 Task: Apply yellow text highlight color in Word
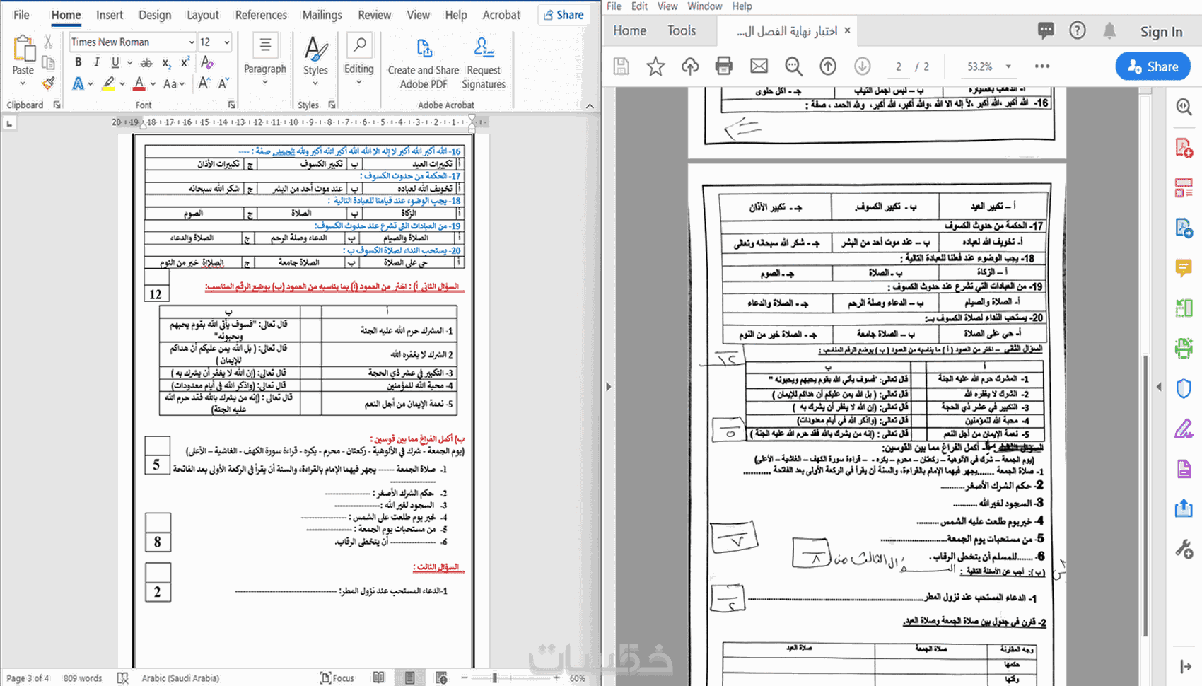pos(108,84)
